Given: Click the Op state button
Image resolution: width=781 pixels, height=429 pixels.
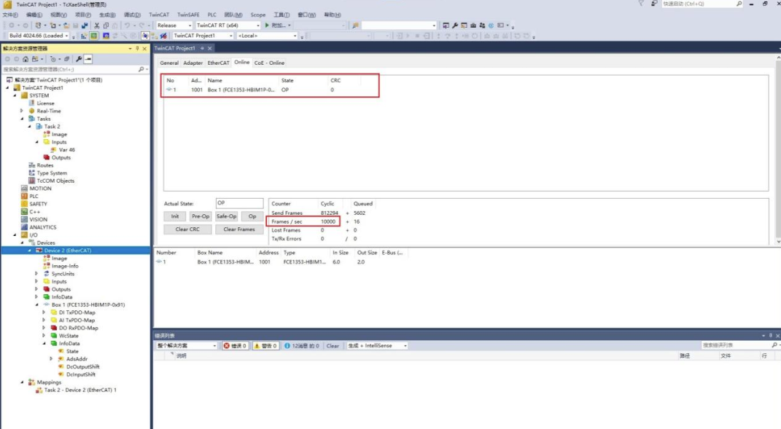Looking at the screenshot, I should click(x=252, y=216).
